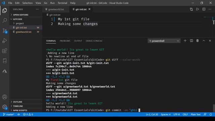Switch to the Output panel tab

tap(78, 41)
